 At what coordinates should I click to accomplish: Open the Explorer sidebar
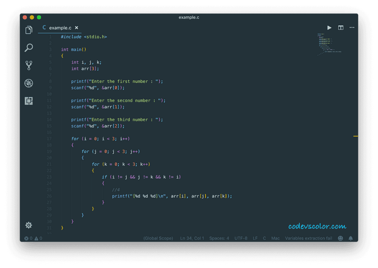(28, 30)
